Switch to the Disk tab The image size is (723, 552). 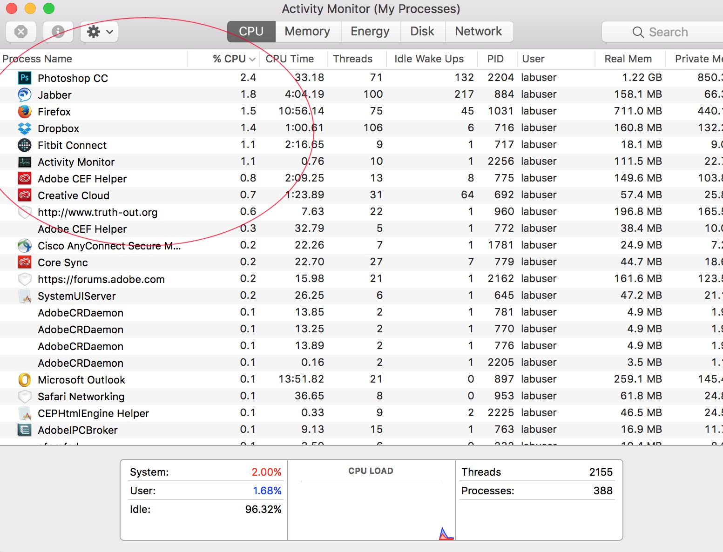click(422, 32)
